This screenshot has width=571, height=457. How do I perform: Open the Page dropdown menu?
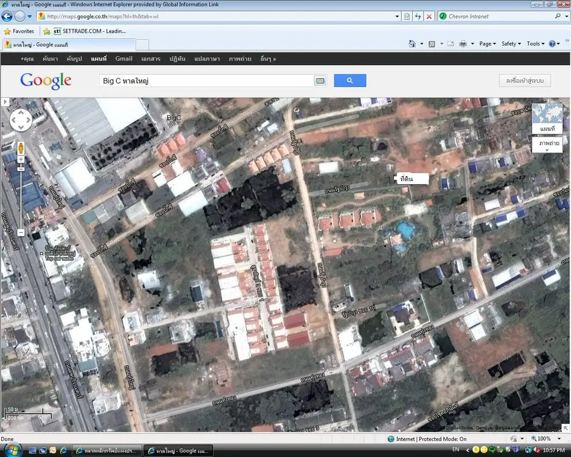click(488, 44)
